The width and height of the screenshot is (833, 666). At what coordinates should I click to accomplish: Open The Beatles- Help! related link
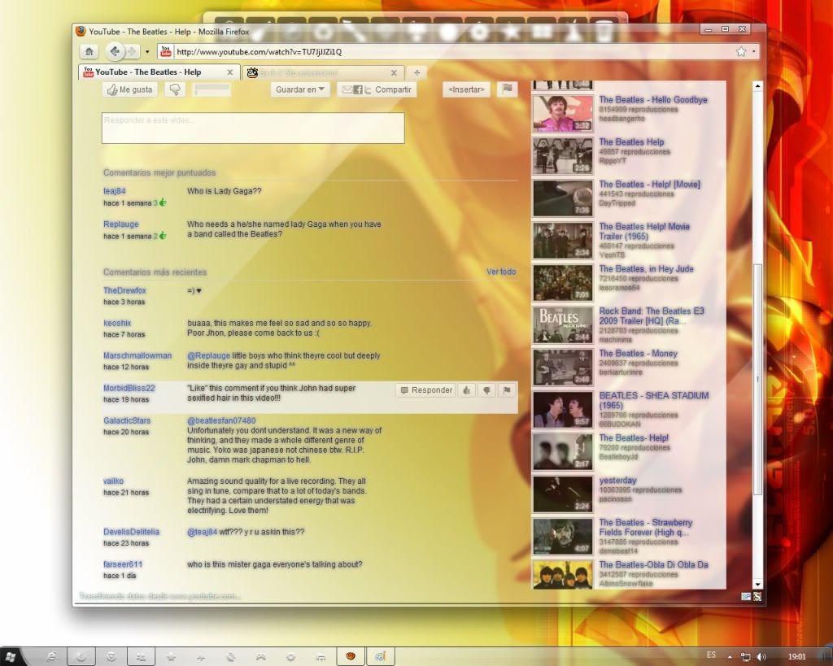pos(634,437)
